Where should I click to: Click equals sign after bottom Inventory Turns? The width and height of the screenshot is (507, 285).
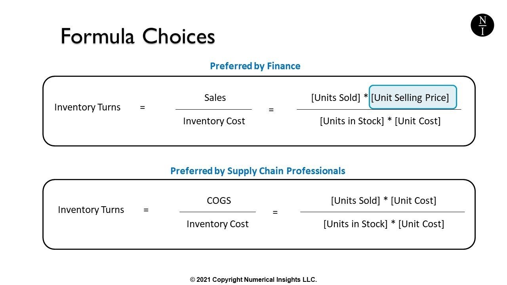[x=146, y=210]
